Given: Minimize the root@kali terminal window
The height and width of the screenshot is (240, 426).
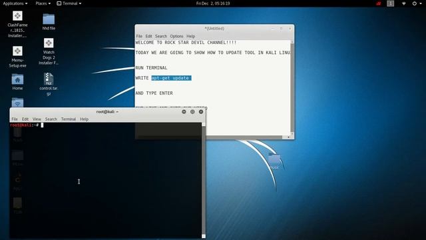Looking at the screenshot, I should coord(184,112).
